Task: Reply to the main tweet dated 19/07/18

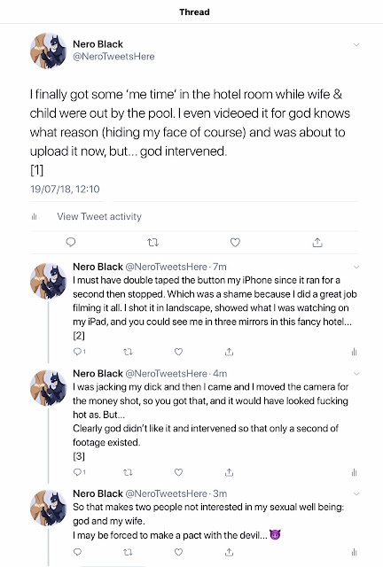Action: point(71,242)
